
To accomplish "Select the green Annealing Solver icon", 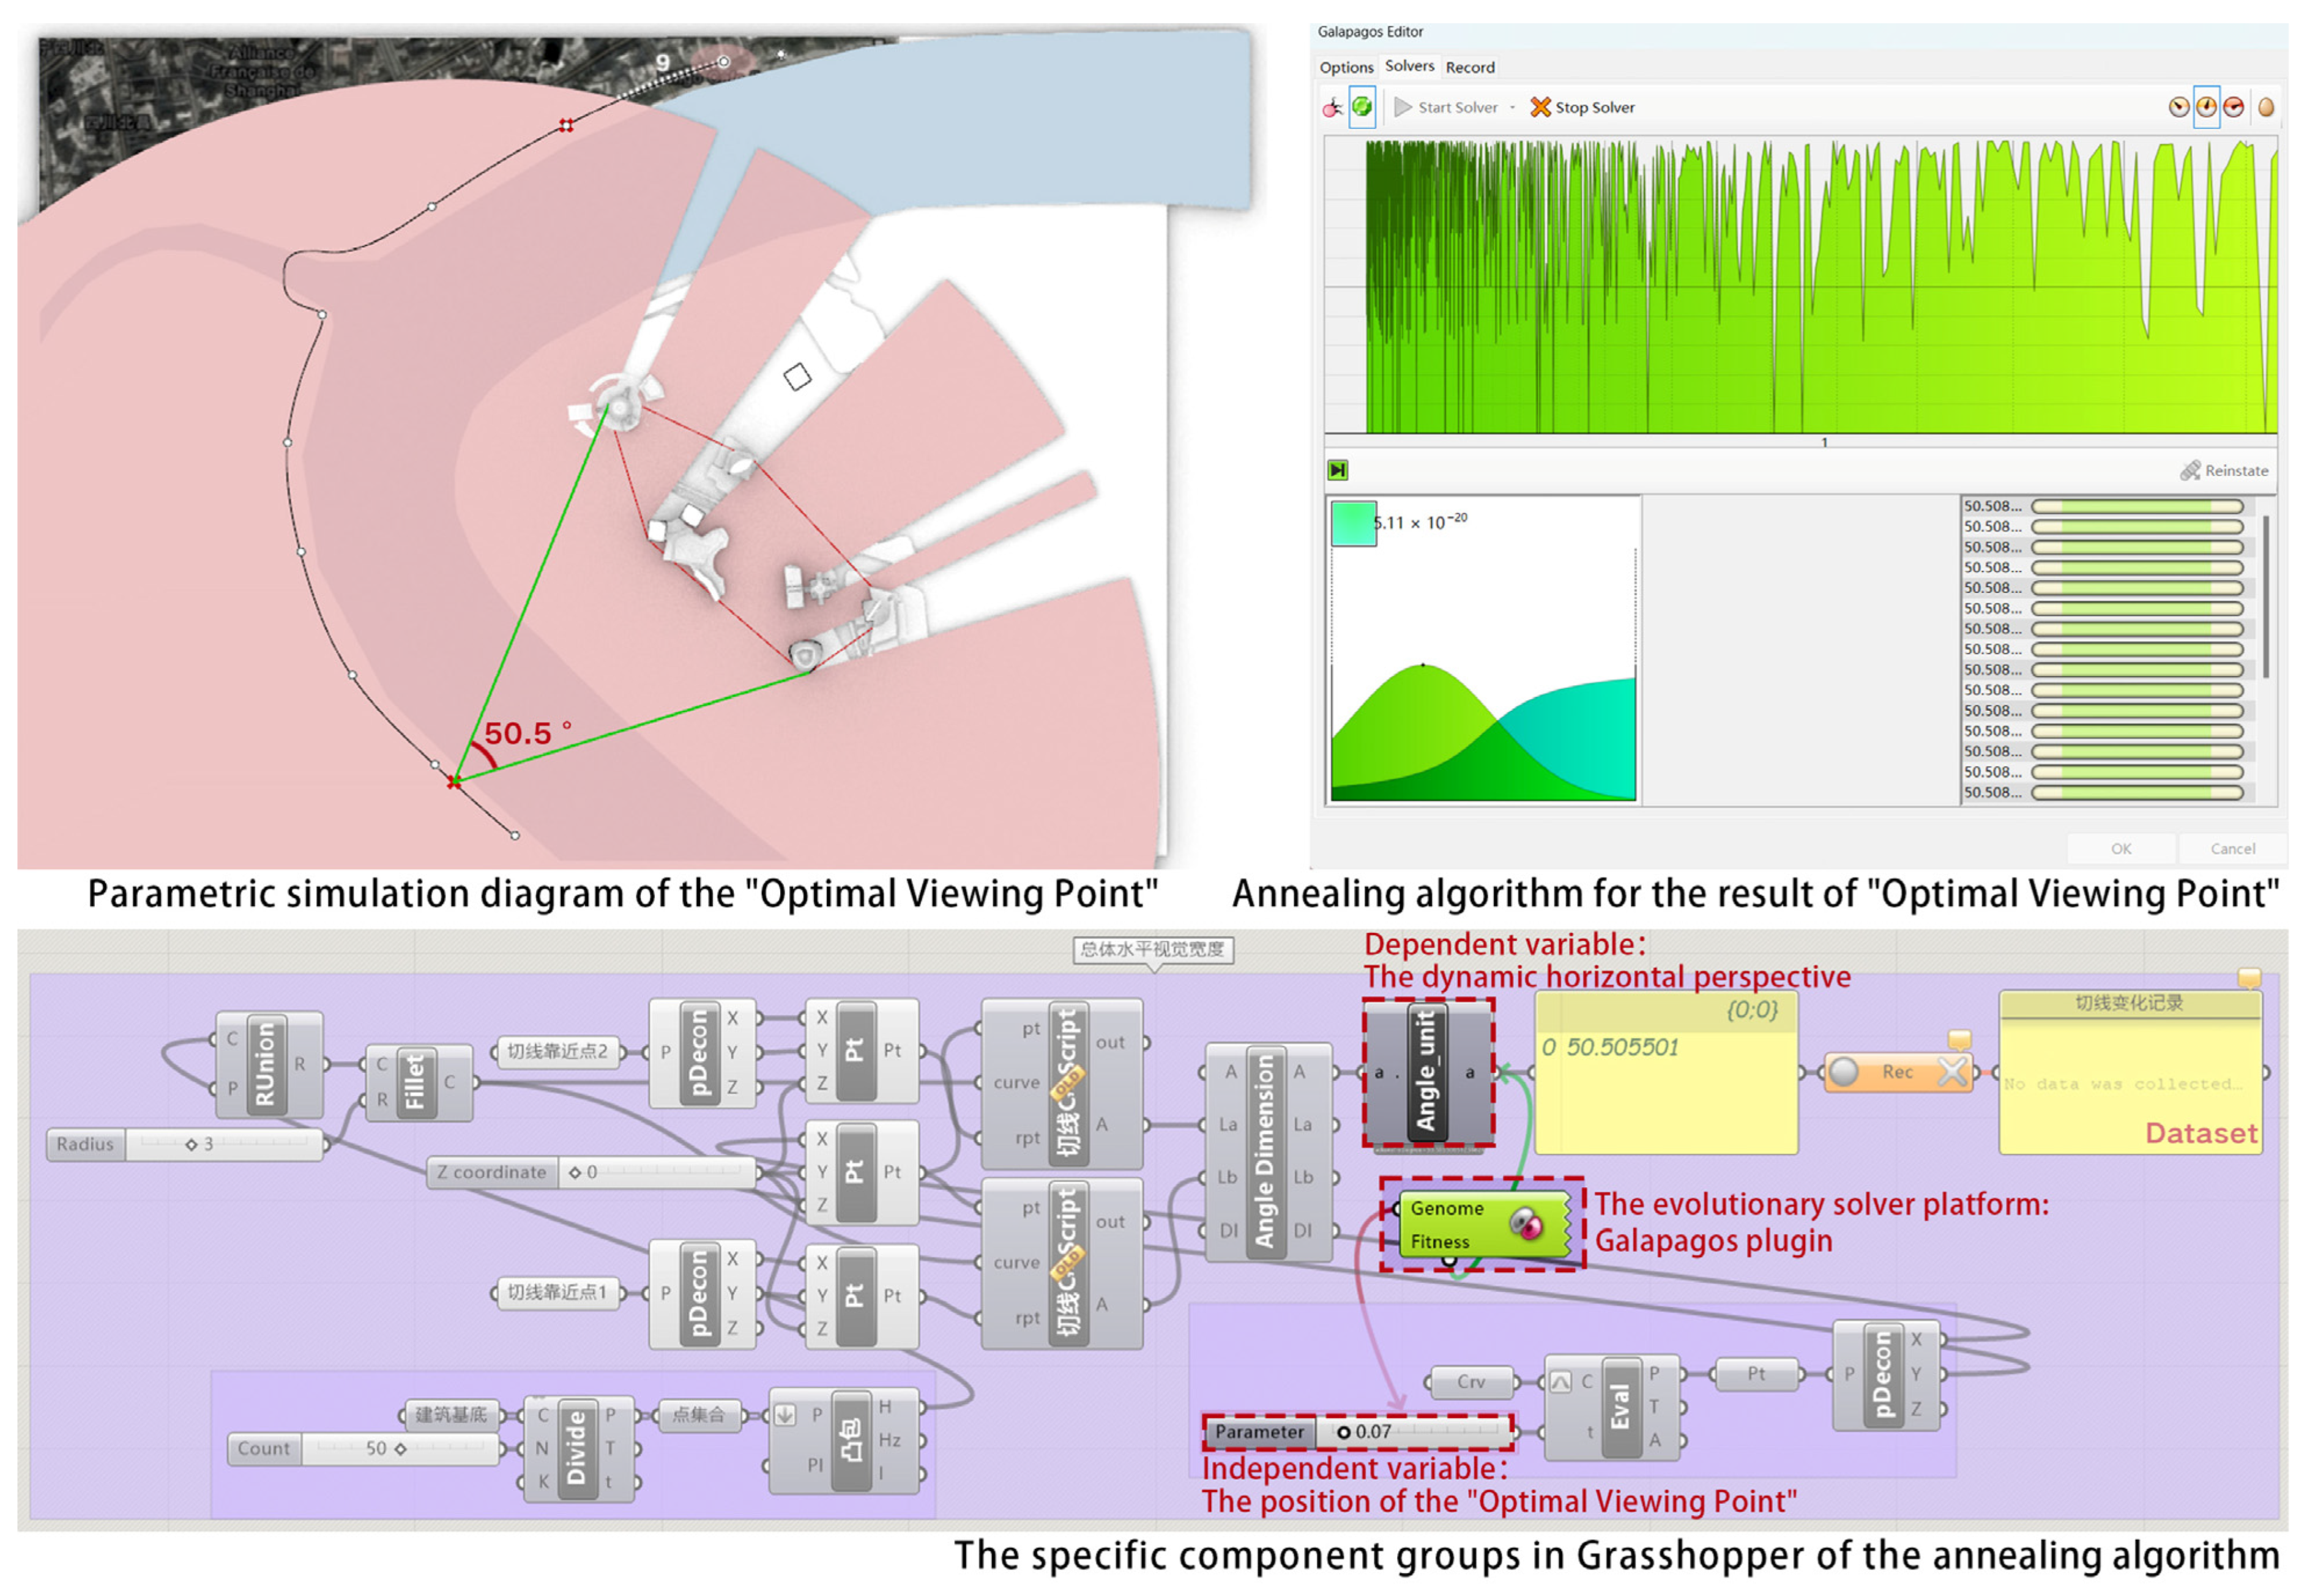I will click(x=1362, y=107).
